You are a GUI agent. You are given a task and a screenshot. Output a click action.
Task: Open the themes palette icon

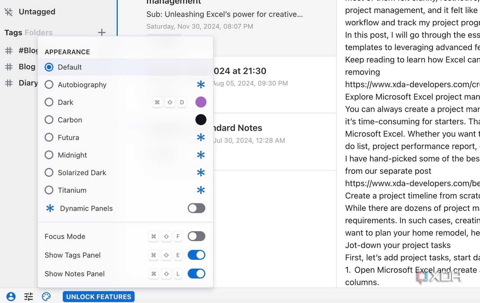tap(46, 297)
